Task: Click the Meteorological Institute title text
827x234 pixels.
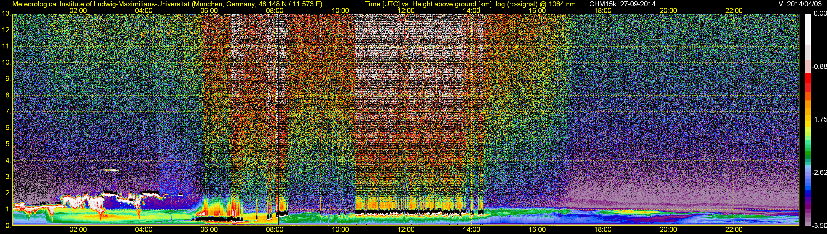Action: [x=168, y=4]
